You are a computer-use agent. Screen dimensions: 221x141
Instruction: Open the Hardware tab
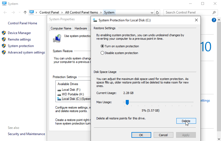81,28
